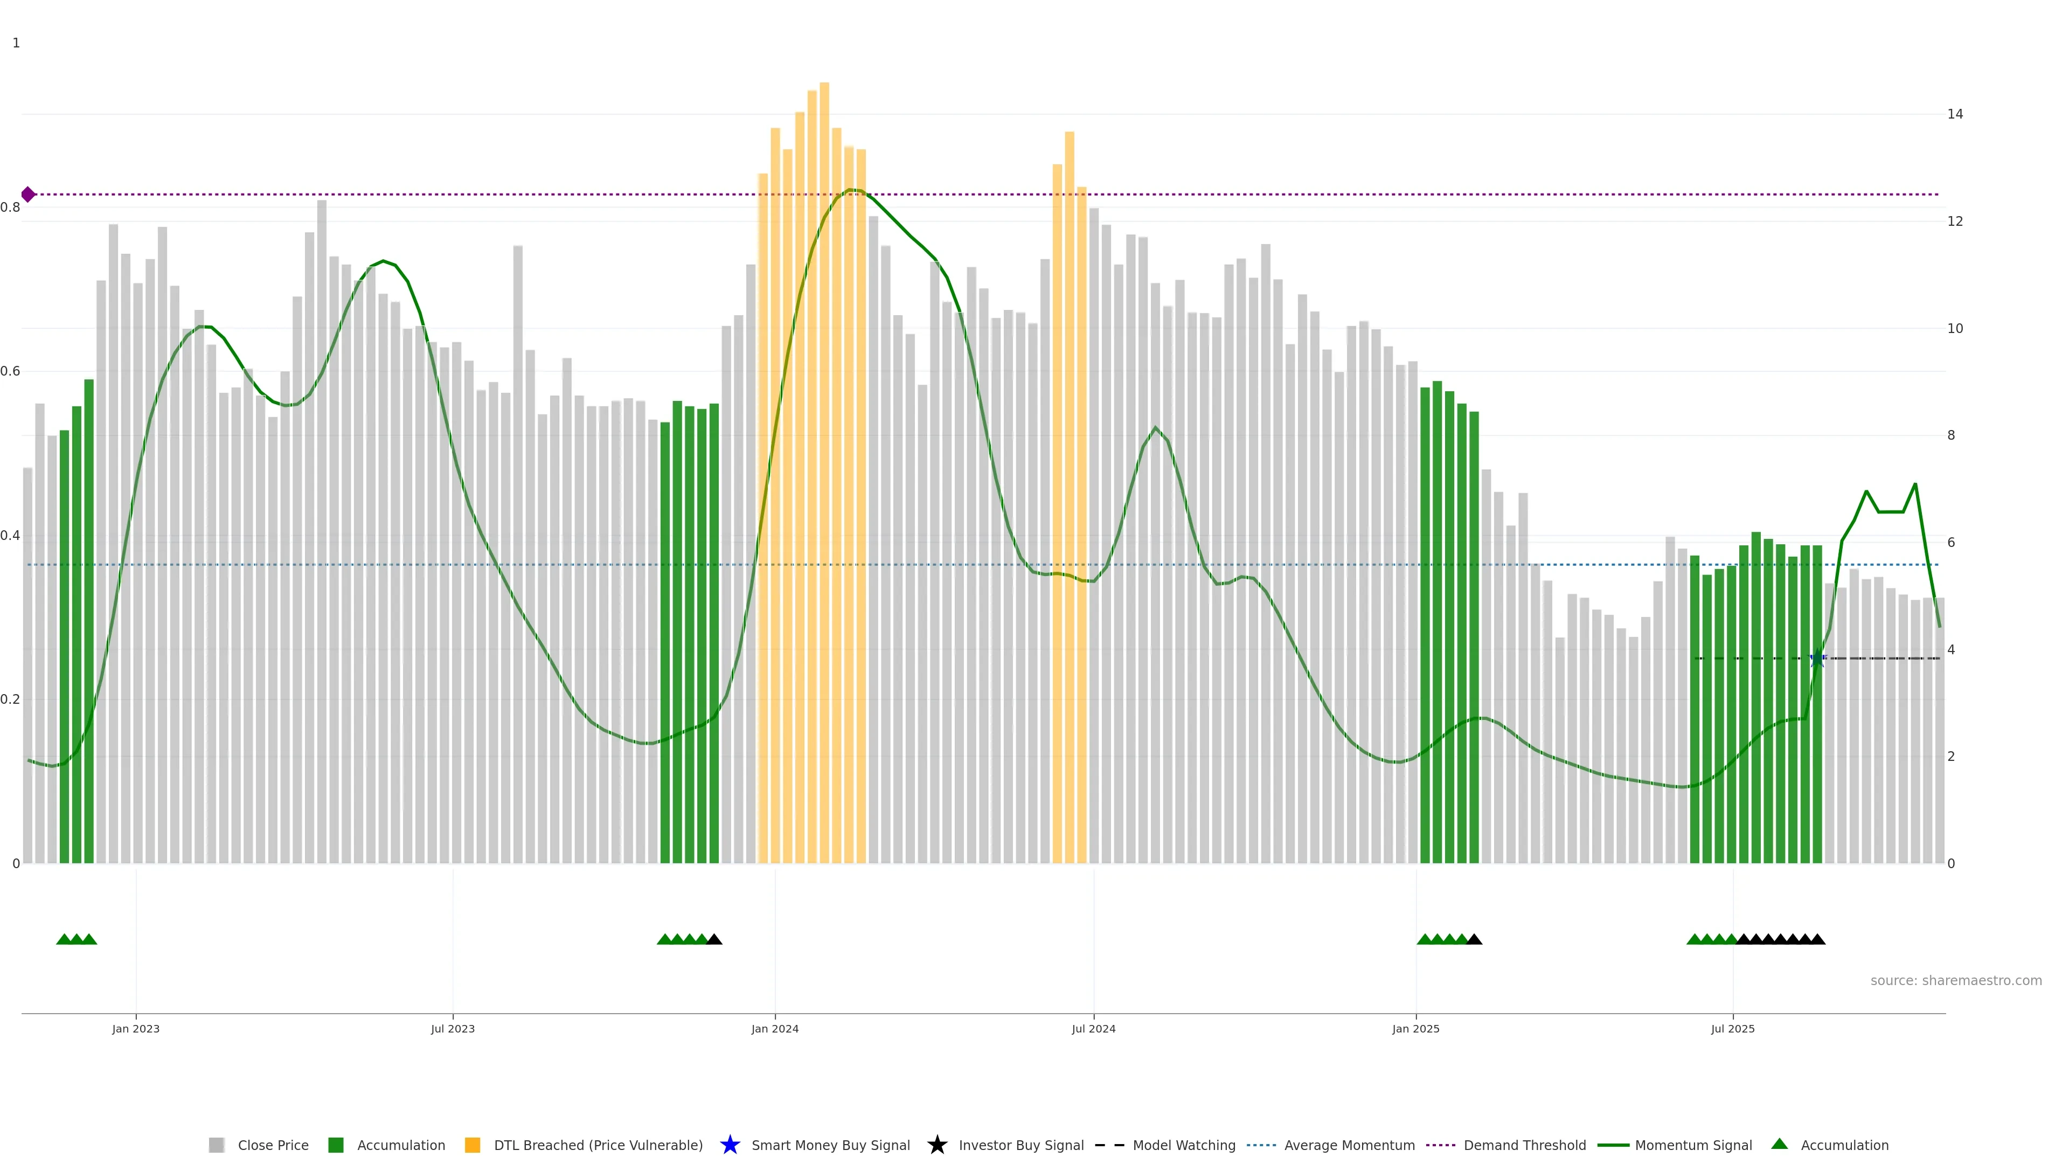2069x1164 pixels.
Task: Click the Jul 2025 axis label
Action: [x=1732, y=1028]
